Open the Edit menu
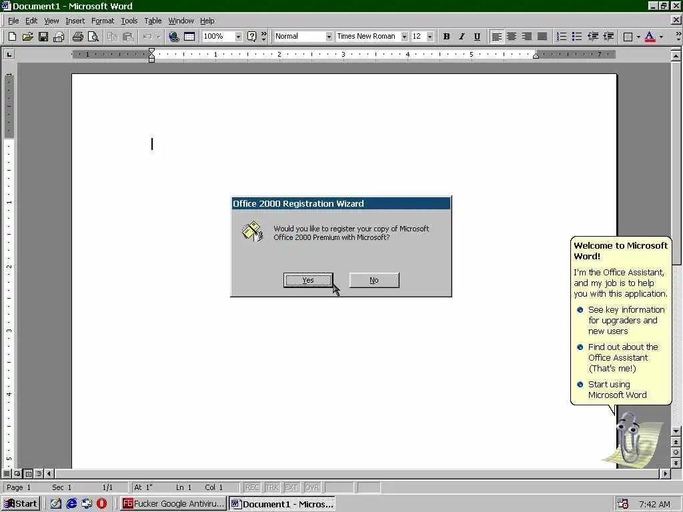 31,21
